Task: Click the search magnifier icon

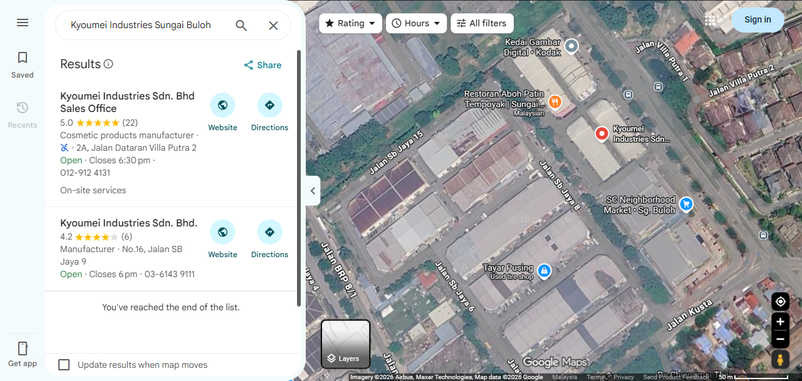Action: coord(241,25)
